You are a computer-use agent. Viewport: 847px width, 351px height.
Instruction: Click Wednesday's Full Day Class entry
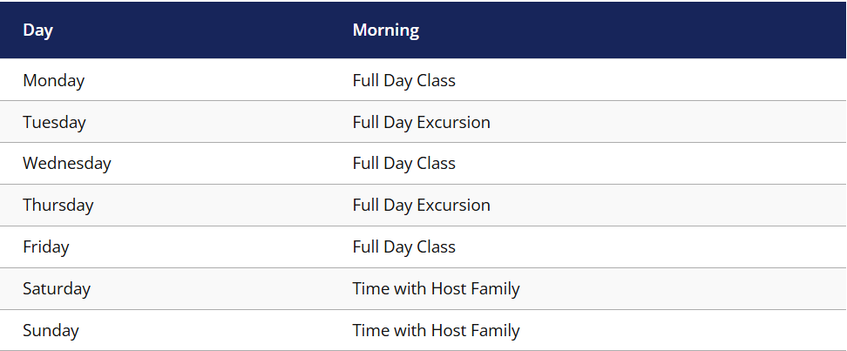click(403, 164)
